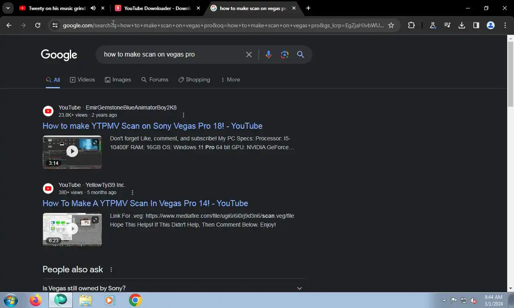
Task: Switch to the Tweety on his music grind tab
Action: click(x=57, y=8)
